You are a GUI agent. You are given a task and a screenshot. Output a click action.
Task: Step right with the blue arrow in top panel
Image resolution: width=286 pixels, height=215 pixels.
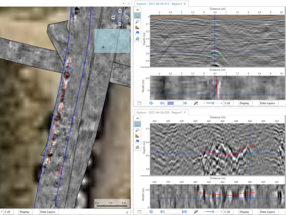(x=185, y=103)
